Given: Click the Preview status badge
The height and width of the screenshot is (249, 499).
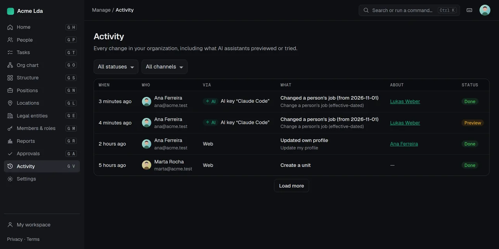Looking at the screenshot, I should 472,123.
